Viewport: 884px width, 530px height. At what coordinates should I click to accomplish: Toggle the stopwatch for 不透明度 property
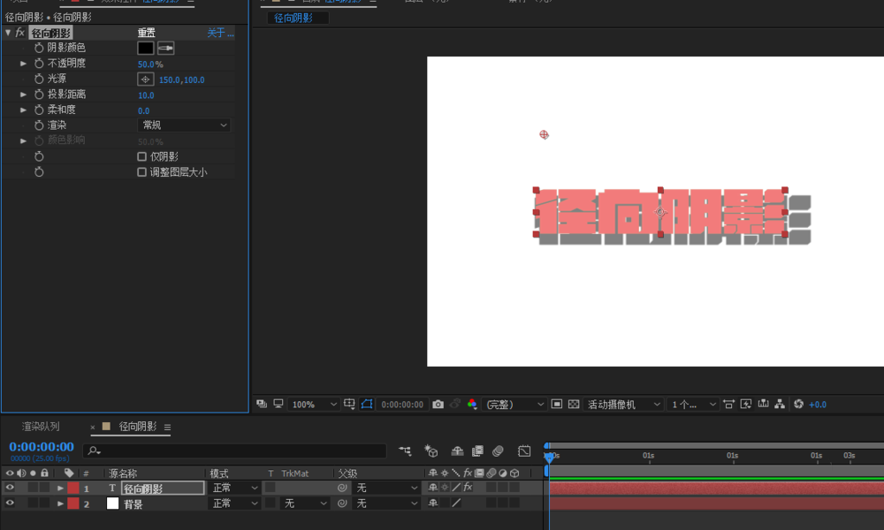click(x=39, y=64)
